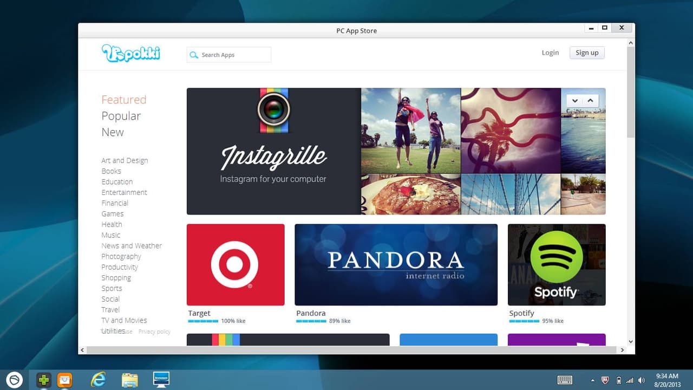Viewport: 693px width, 390px height.
Task: Open the on-screen keyboard icon in taskbar
Action: pyautogui.click(x=565, y=380)
